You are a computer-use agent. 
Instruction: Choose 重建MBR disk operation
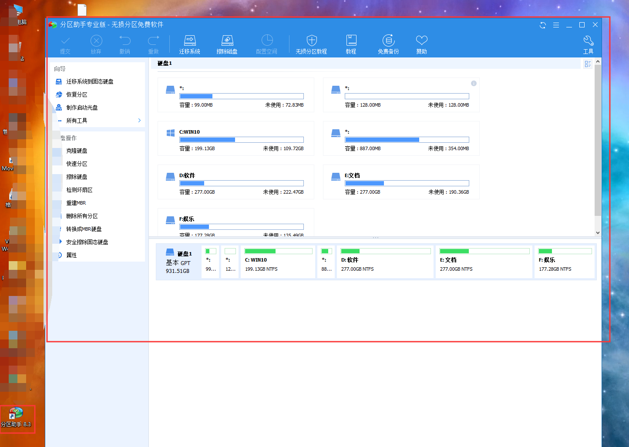coord(76,203)
